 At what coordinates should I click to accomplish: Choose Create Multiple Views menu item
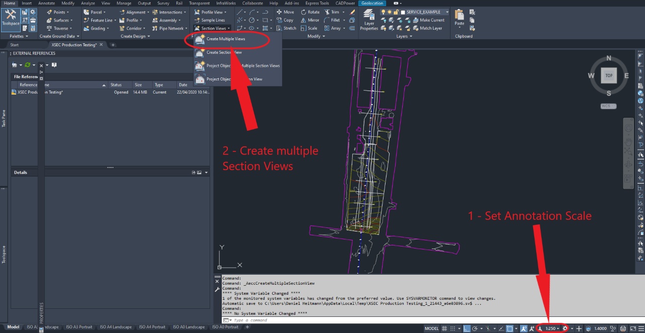coord(225,39)
